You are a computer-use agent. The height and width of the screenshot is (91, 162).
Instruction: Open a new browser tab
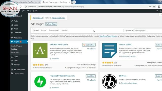click(x=74, y=2)
